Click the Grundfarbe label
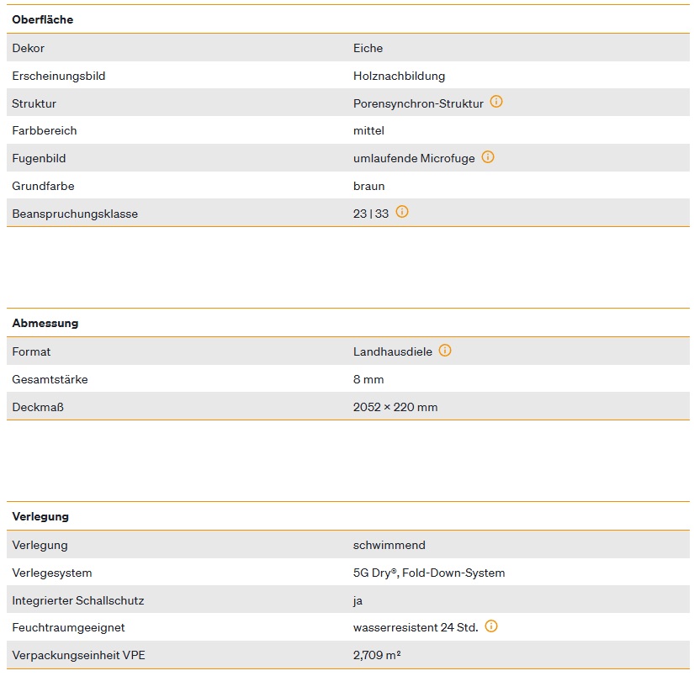Viewport: 694px width, 676px height. pyautogui.click(x=43, y=187)
